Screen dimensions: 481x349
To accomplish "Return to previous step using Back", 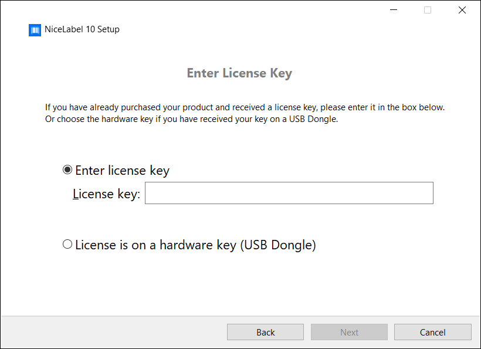I will [x=265, y=331].
